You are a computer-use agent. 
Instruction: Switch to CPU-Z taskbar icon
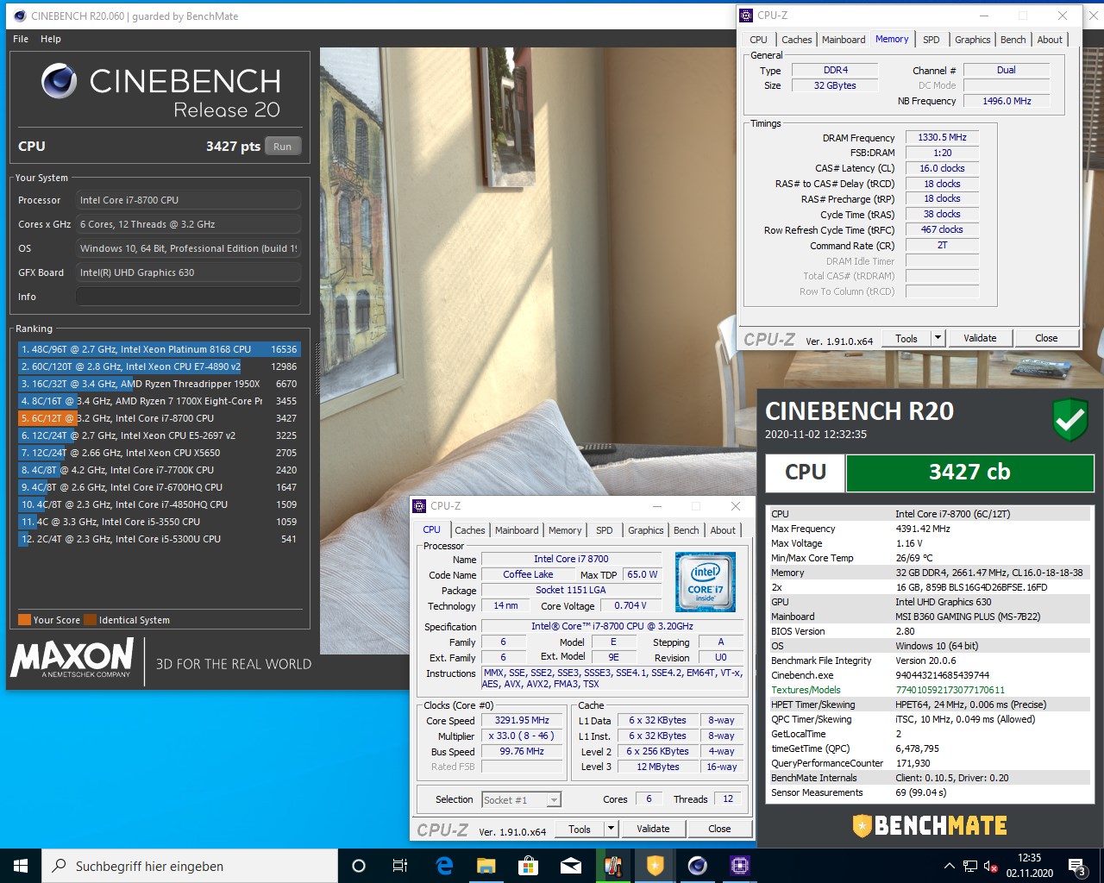(x=740, y=866)
